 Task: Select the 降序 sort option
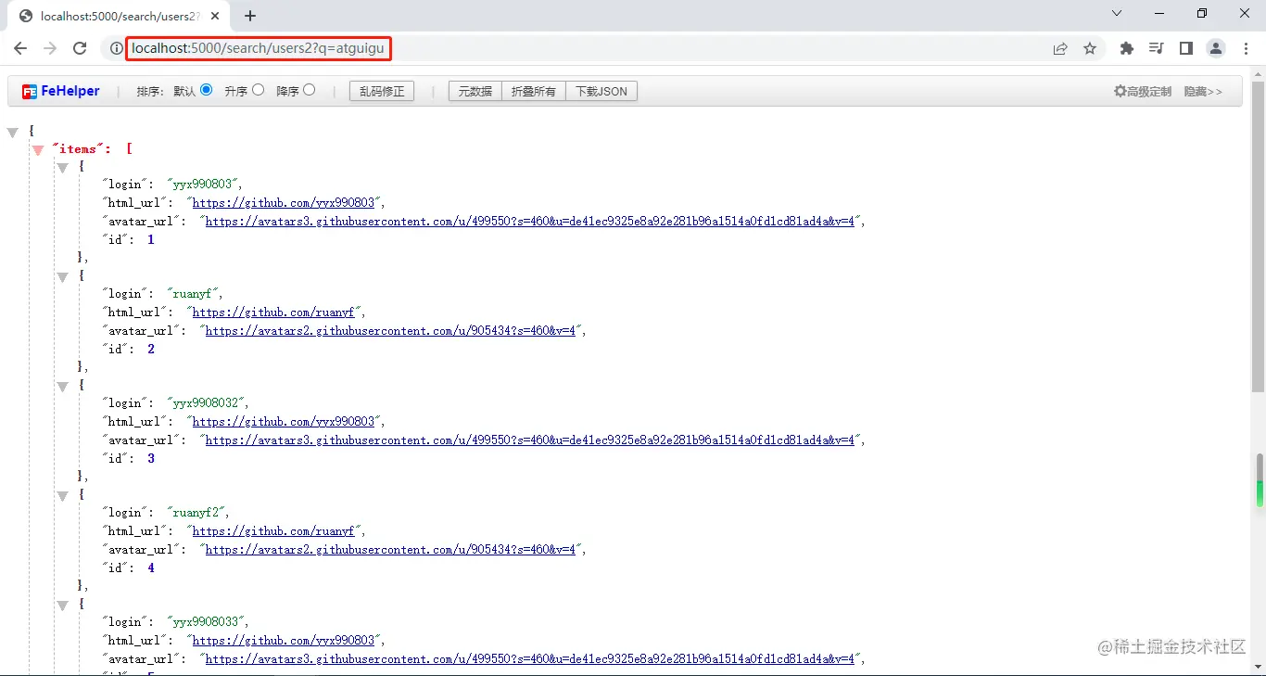(310, 90)
